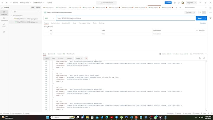Open the environment quick look icon
Image resolution: width=213 pixels, height=120 pixels.
(x=210, y=8)
